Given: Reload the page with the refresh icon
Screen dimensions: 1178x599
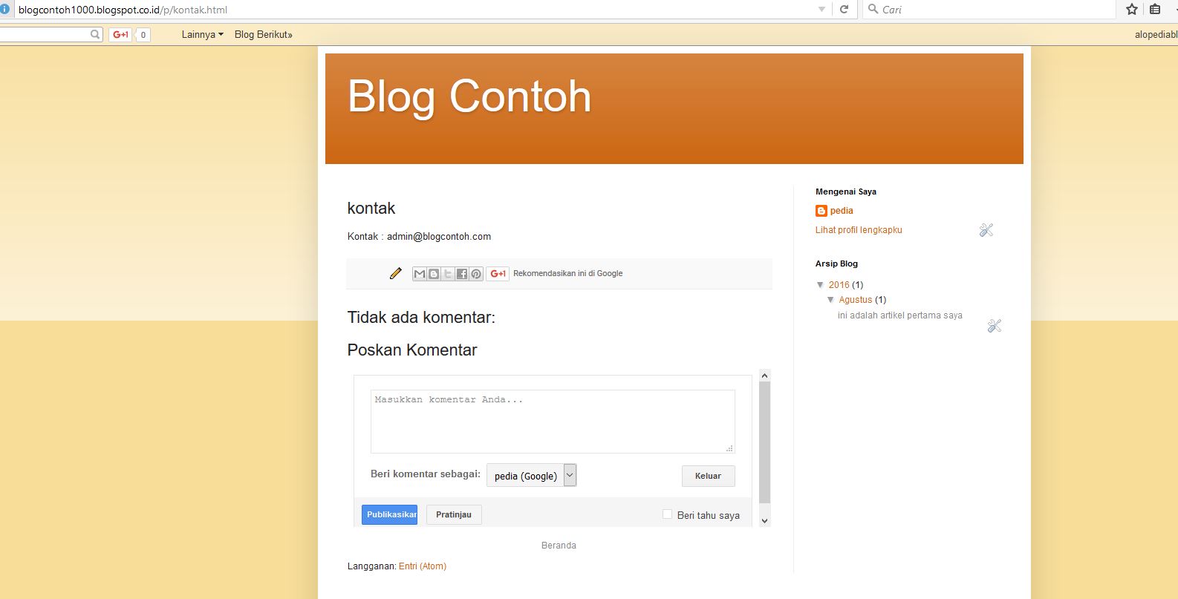Looking at the screenshot, I should (844, 10).
